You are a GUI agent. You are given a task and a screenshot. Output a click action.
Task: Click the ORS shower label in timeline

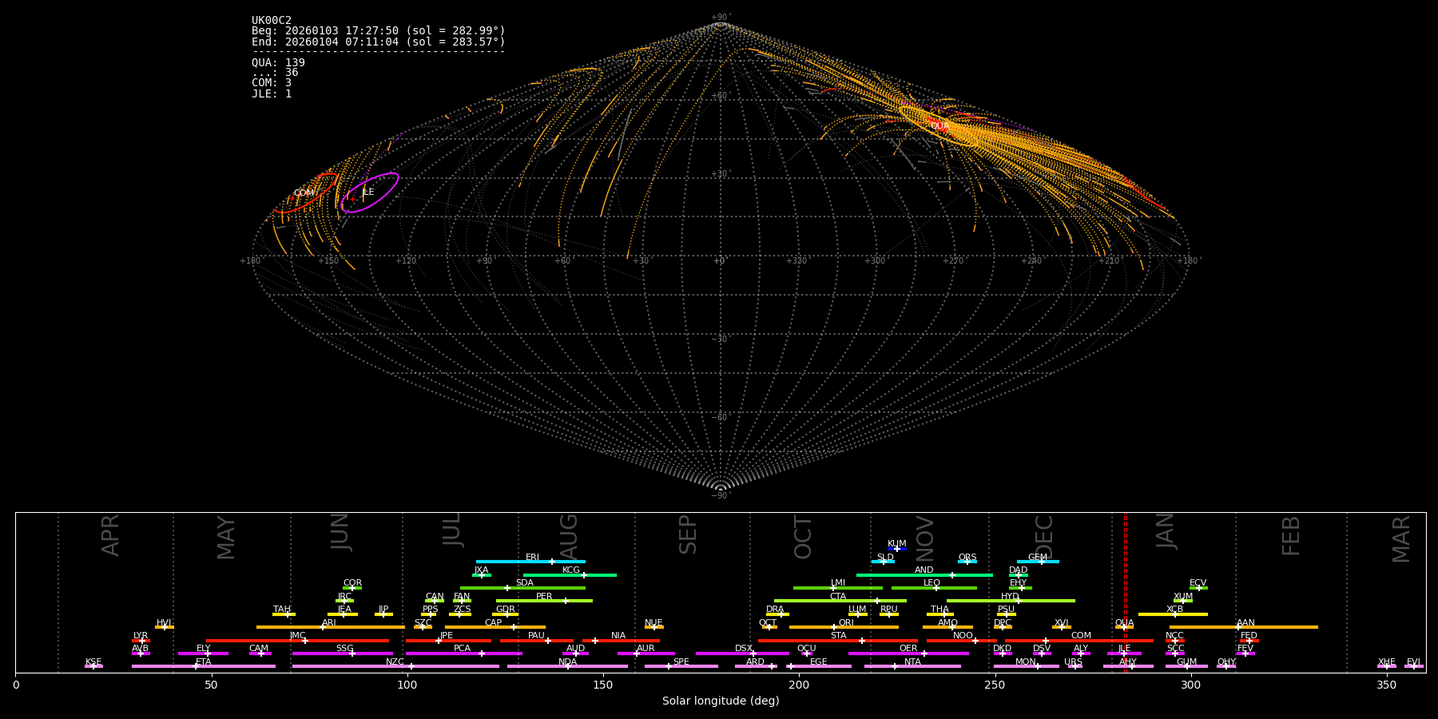(x=967, y=558)
